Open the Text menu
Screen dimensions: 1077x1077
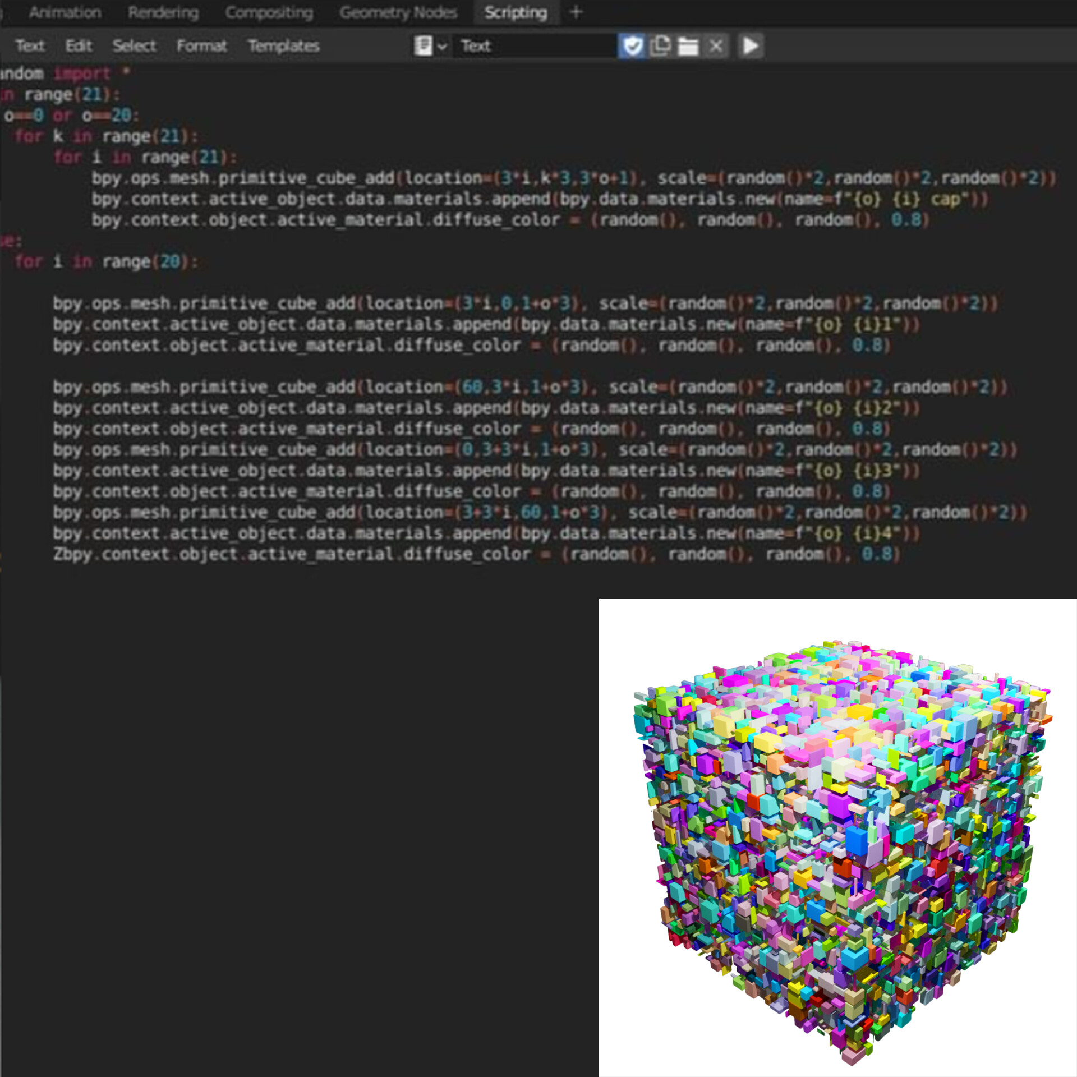click(31, 45)
